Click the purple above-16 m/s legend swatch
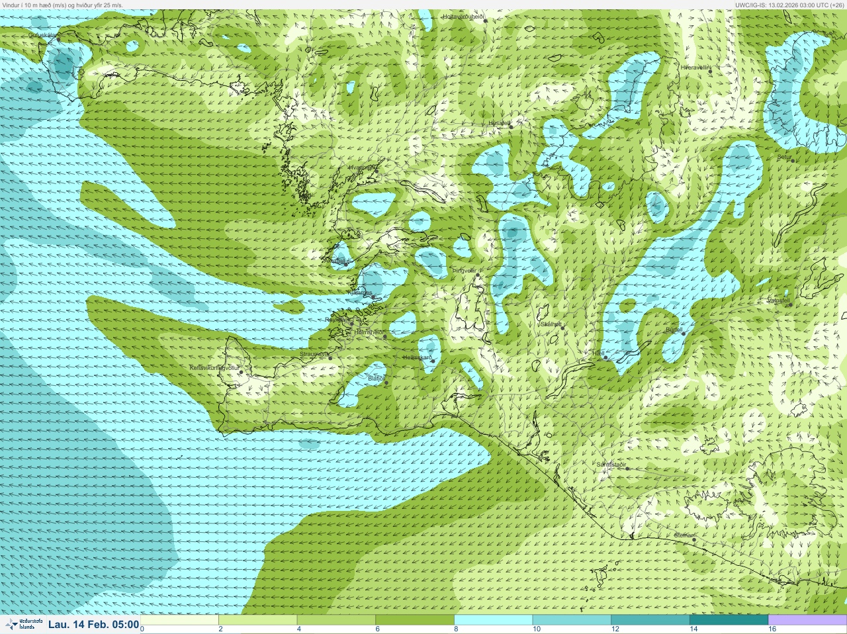 [x=807, y=620]
